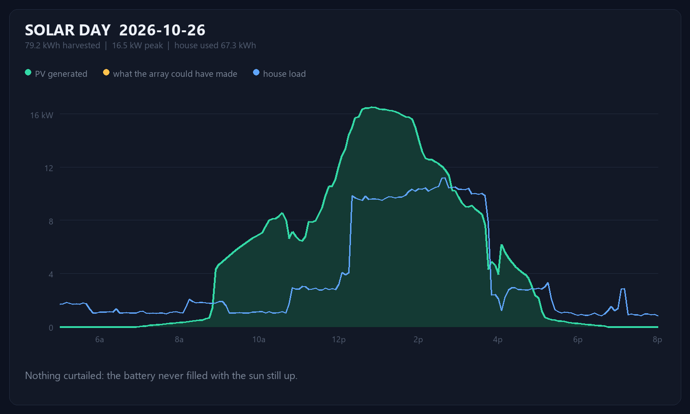This screenshot has width=690, height=414.
Task: Click the "16.5 kW peak" stat
Action: pyautogui.click(x=138, y=46)
